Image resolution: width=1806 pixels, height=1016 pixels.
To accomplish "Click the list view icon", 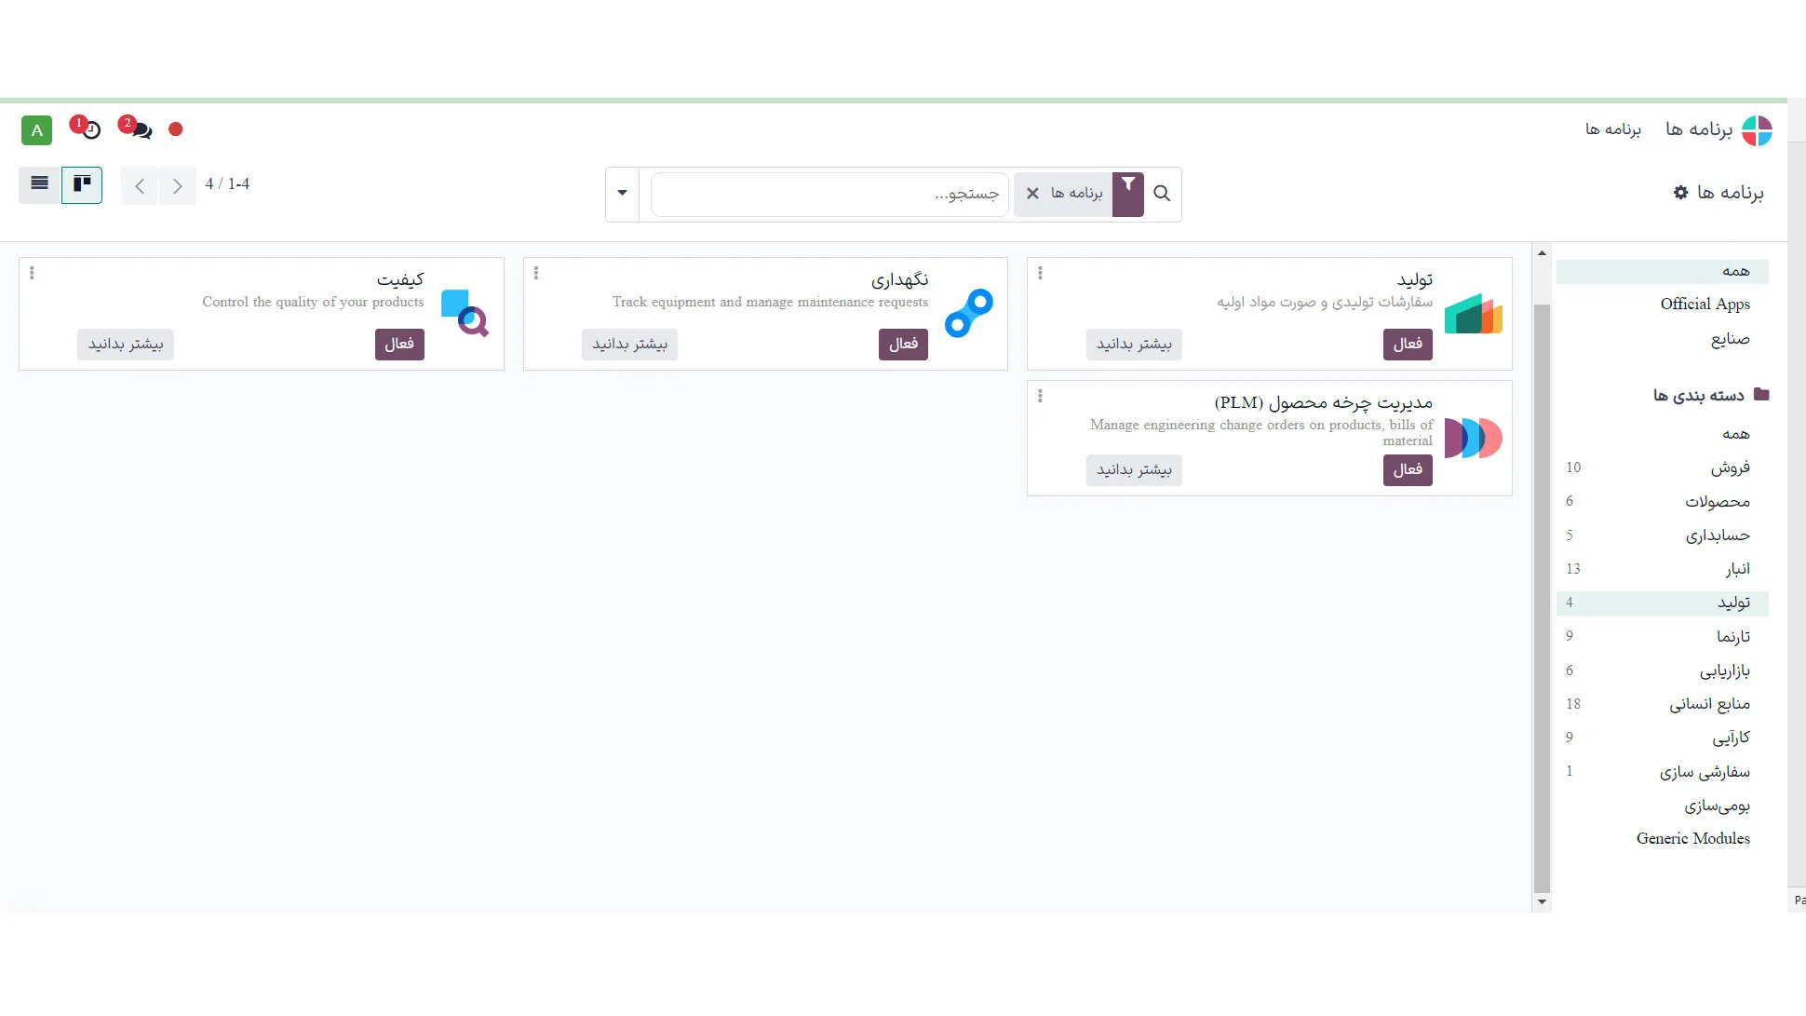I will click(40, 183).
